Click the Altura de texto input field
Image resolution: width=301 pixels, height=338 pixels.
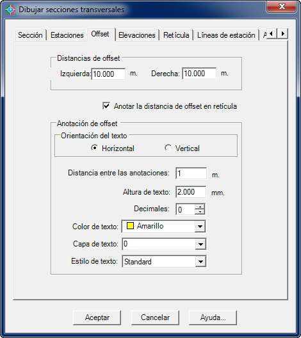tap(191, 192)
